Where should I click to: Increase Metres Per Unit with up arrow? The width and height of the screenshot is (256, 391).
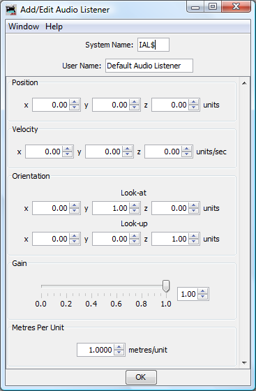coord(119,347)
